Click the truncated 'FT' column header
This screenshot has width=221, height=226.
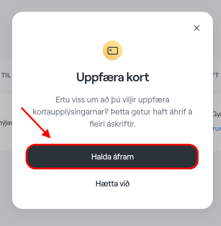pos(216,75)
